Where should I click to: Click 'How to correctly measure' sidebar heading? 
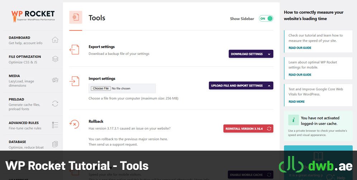click(x=314, y=15)
